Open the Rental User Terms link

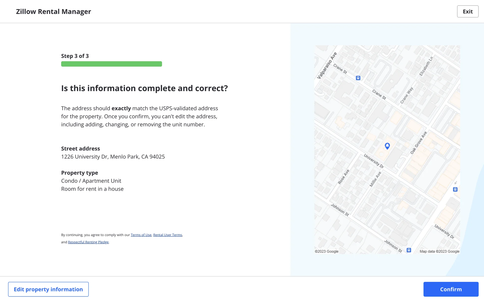(167, 235)
